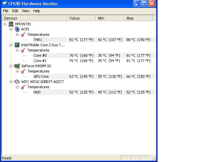Open the File menu
210x162 pixels.
click(x=6, y=11)
